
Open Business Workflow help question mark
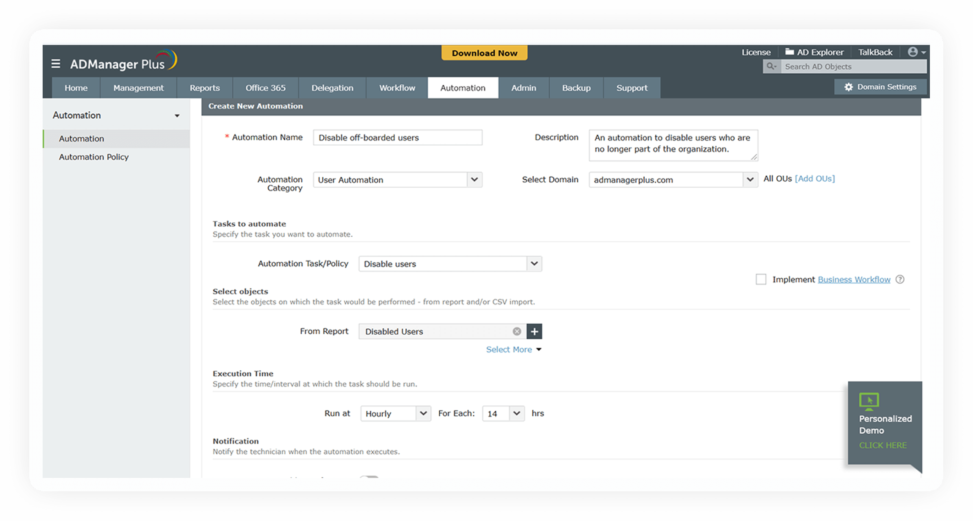(900, 279)
